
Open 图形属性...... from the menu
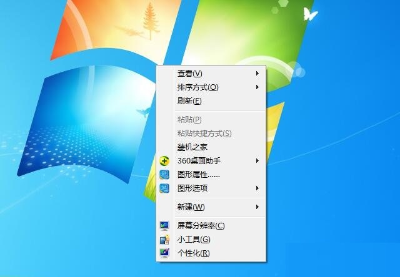click(x=211, y=175)
